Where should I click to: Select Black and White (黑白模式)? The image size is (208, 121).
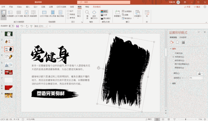tap(106, 18)
